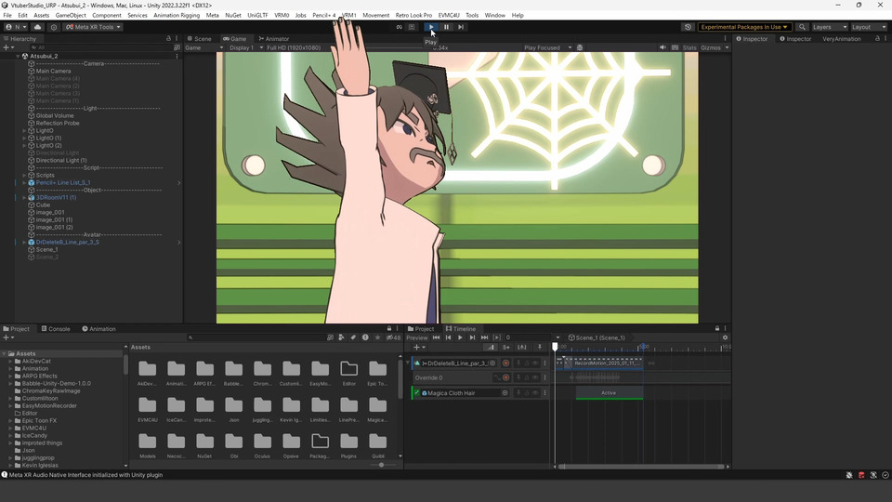
Task: Open the File menu
Action: click(x=7, y=16)
